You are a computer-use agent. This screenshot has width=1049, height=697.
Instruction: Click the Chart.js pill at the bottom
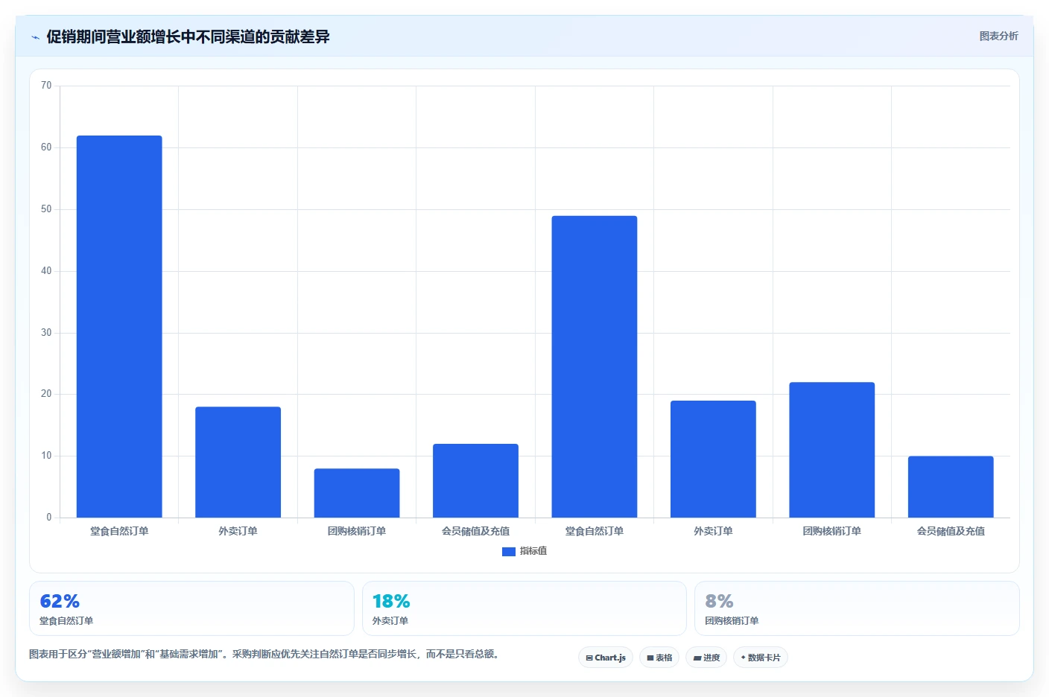[606, 658]
